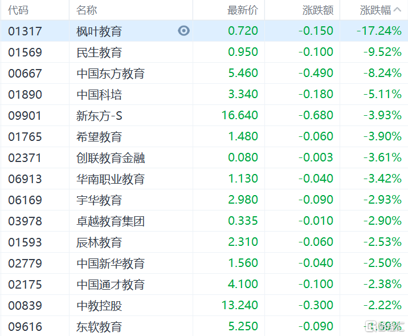
Task: Click latest price 2.980
Action: tap(243, 200)
